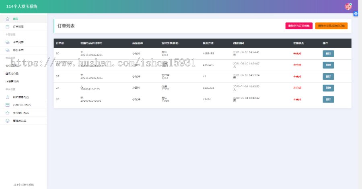
Task: Open the 设置分类 sidebar menu item
Action: coord(12,81)
